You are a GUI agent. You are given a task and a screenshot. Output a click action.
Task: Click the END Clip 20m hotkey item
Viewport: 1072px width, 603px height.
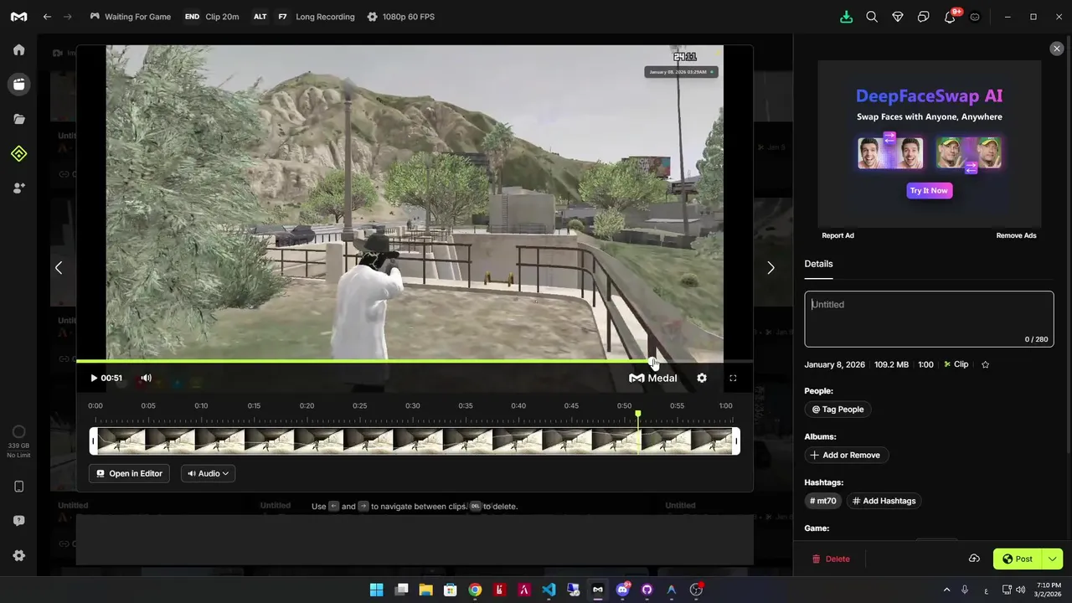pyautogui.click(x=211, y=17)
